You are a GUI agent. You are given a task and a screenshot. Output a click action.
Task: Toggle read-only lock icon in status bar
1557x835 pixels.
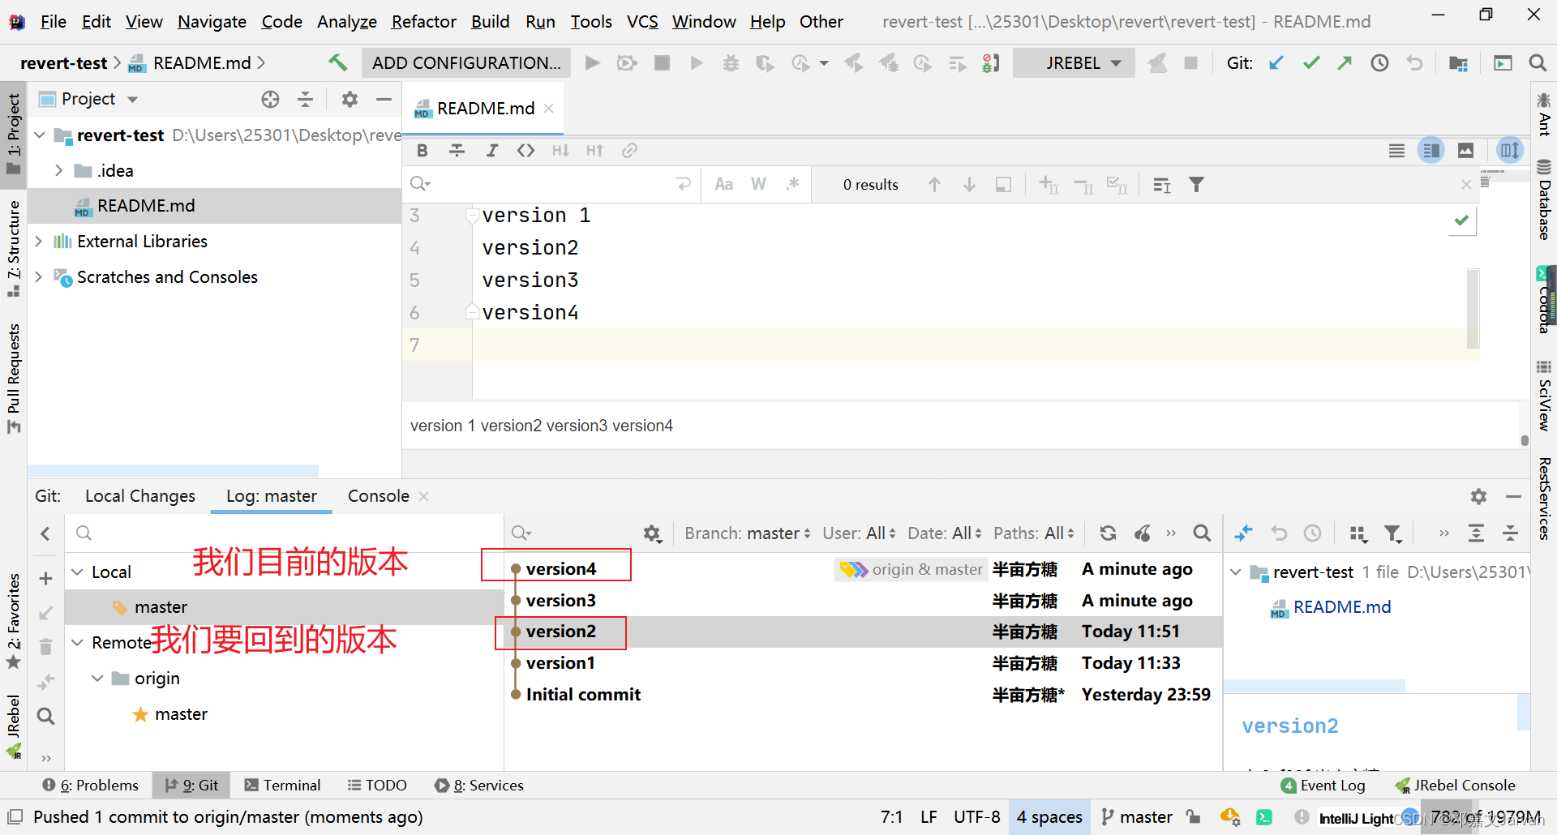click(x=1193, y=816)
